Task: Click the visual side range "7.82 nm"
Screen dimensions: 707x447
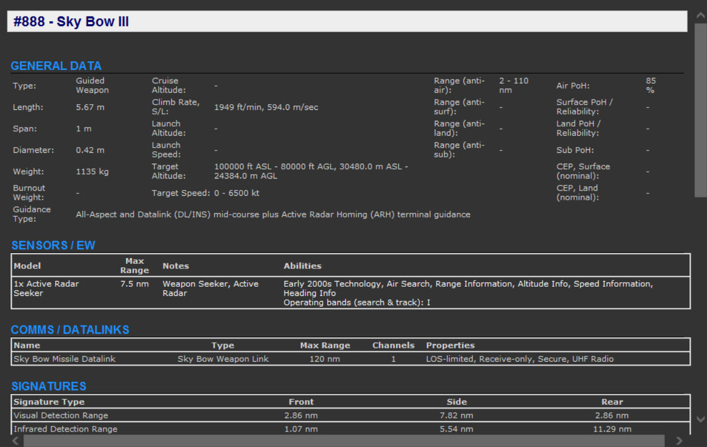Action: pyautogui.click(x=457, y=416)
